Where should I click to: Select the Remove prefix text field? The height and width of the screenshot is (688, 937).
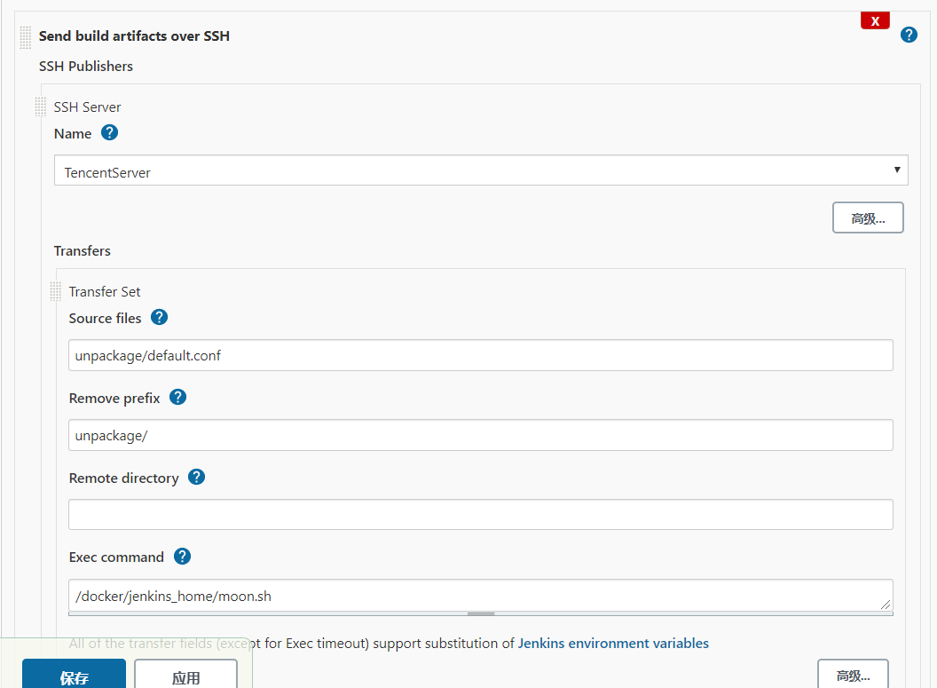pos(479,435)
